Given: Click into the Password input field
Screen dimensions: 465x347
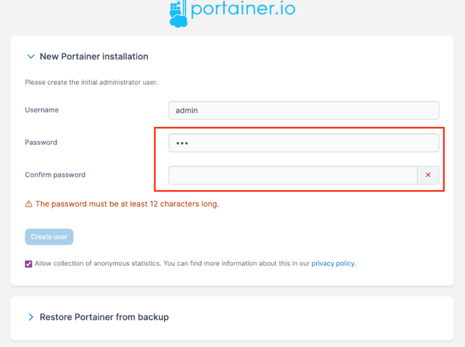Looking at the screenshot, I should [x=303, y=143].
